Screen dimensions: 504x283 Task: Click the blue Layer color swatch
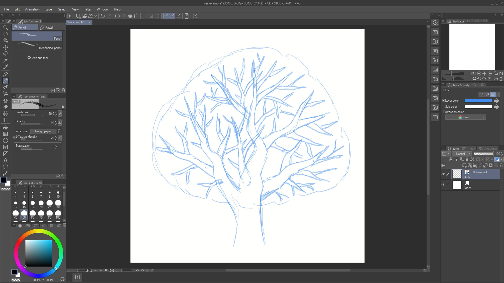coord(478,101)
